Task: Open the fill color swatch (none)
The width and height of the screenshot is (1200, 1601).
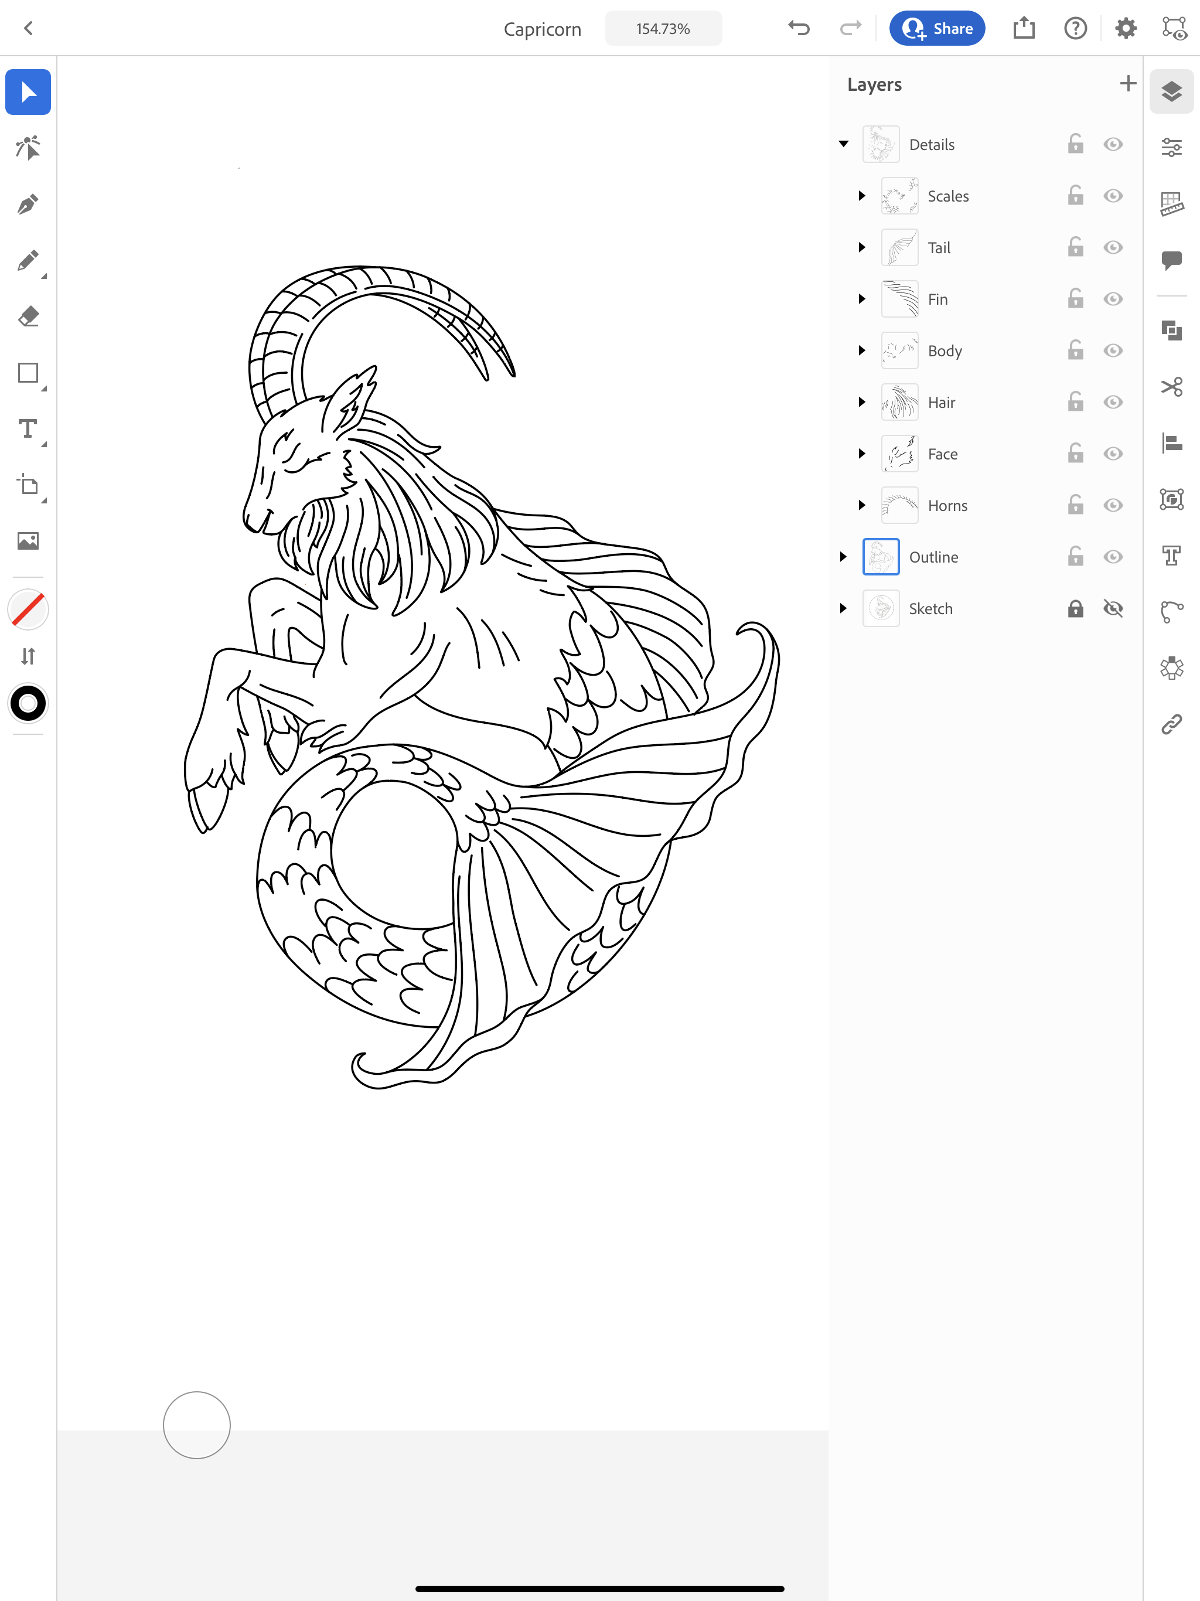Action: tap(28, 609)
